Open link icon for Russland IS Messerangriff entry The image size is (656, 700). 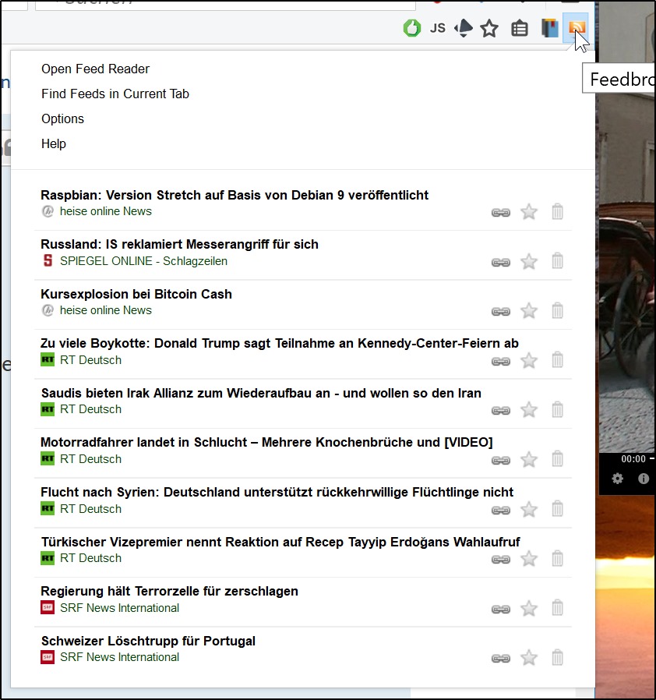coord(501,262)
